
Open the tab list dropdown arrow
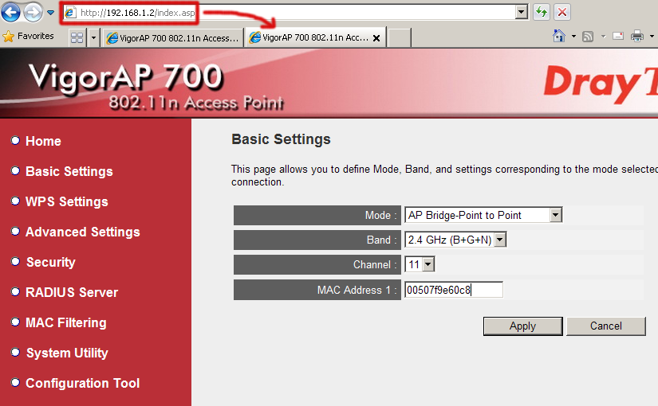coord(93,38)
